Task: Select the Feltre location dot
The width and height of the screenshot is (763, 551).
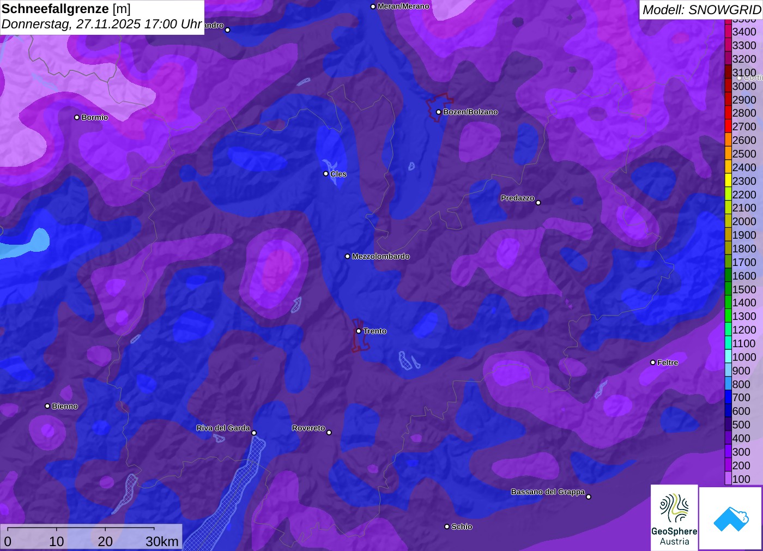Action: (x=653, y=362)
